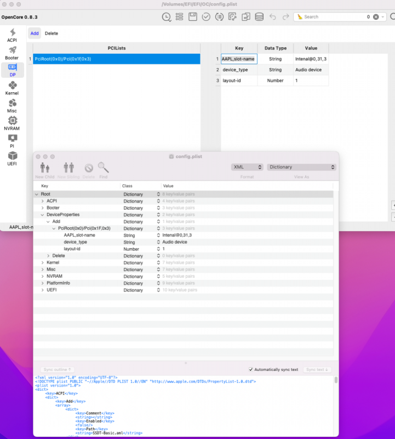Screen dimensions: 395x439
Task: Open search options dropdown arrow
Action: (x=383, y=17)
